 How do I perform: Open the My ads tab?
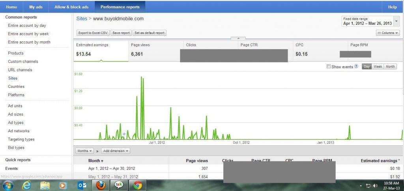[x=36, y=7]
